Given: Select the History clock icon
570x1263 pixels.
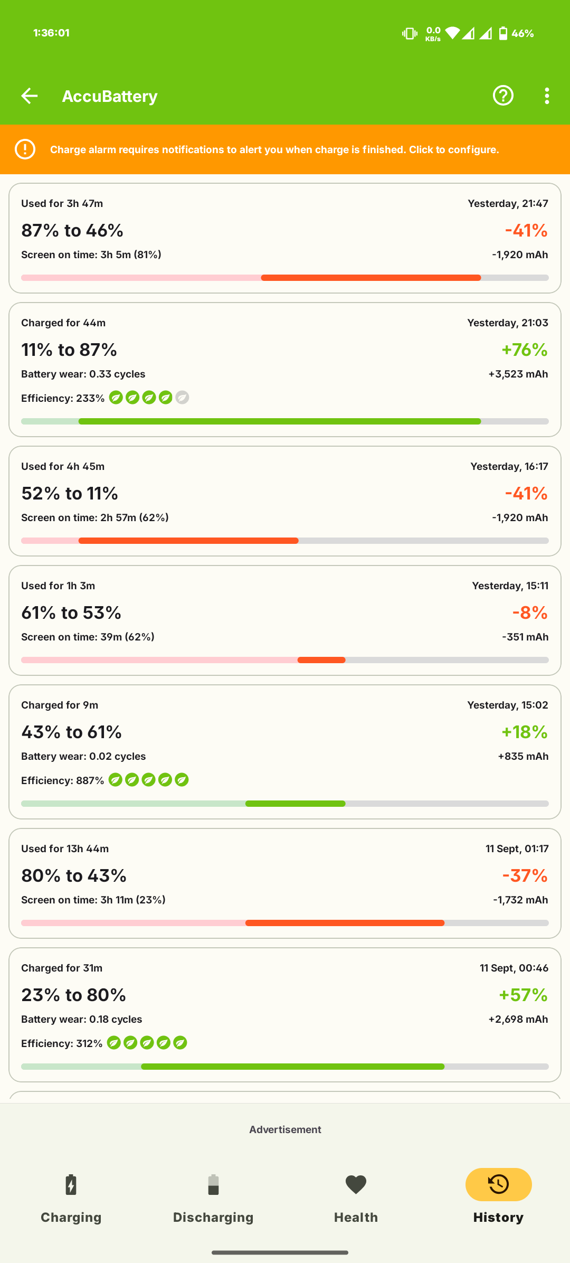Looking at the screenshot, I should click(x=498, y=1185).
